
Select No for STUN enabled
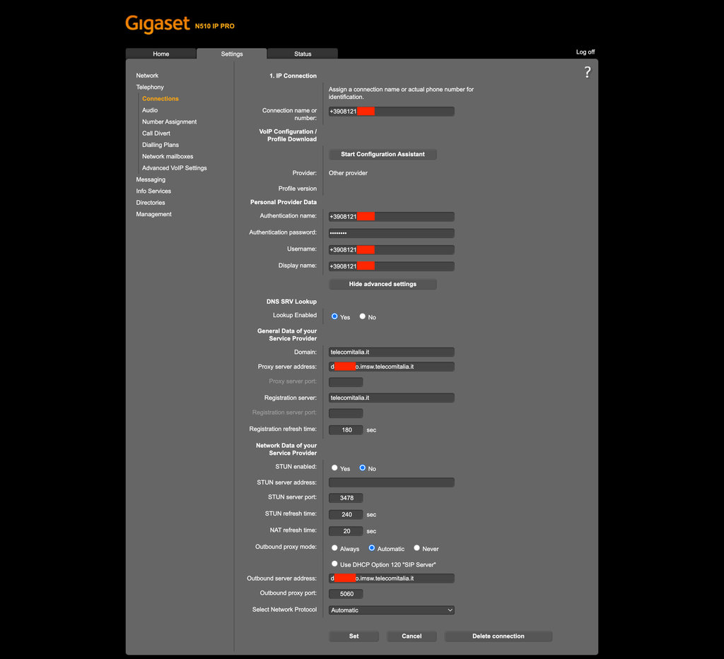tap(363, 468)
